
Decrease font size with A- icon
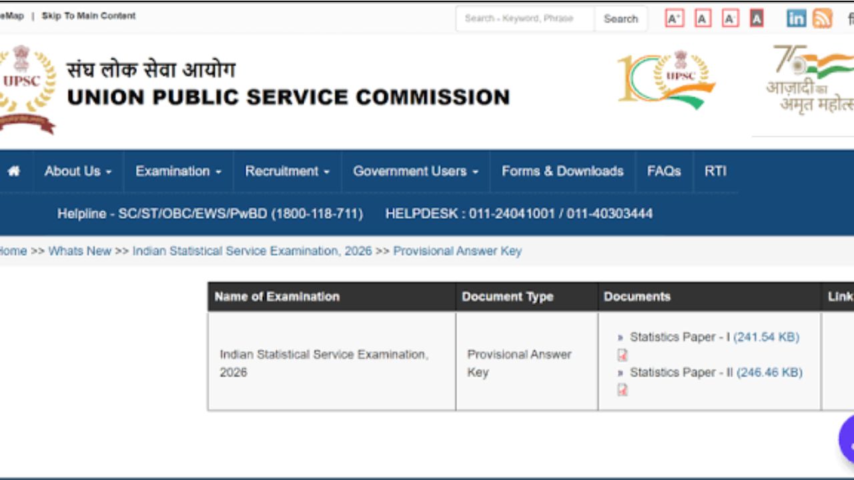730,19
